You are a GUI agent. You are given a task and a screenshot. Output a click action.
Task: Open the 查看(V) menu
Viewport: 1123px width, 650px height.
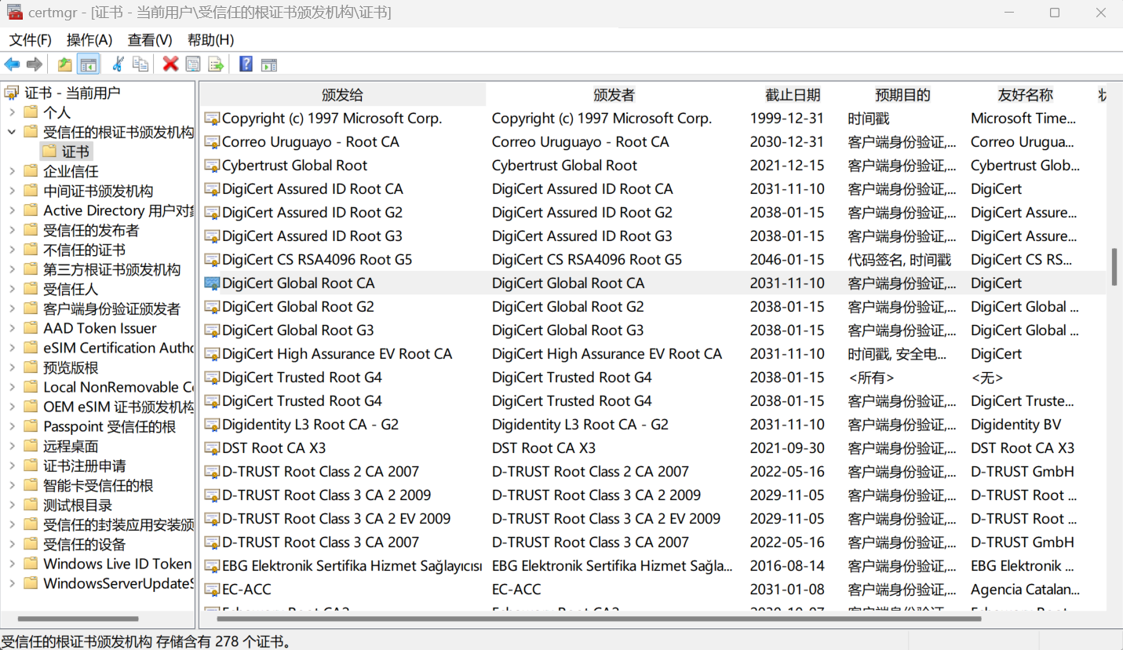150,40
